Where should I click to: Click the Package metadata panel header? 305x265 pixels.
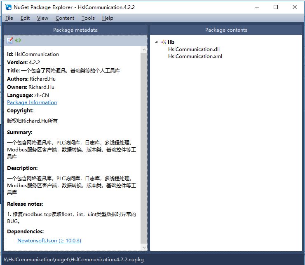(75, 30)
